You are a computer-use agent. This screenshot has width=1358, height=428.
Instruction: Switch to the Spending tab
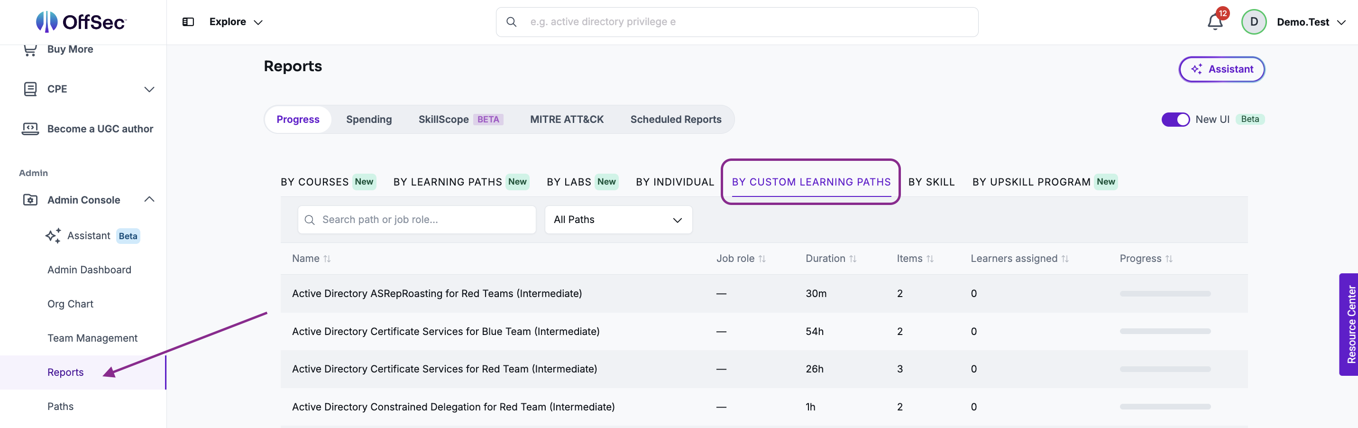point(368,119)
